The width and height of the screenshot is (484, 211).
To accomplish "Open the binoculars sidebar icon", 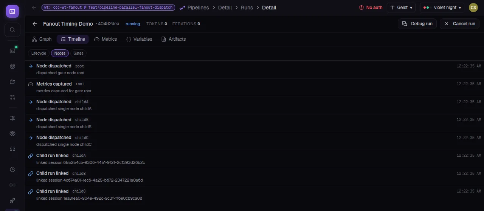I will (x=12, y=149).
